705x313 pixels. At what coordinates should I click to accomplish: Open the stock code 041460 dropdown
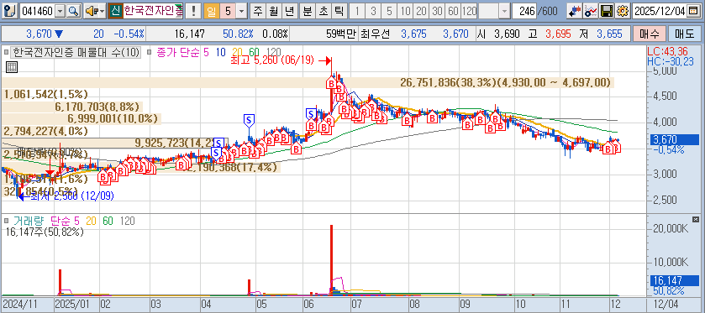[61, 11]
